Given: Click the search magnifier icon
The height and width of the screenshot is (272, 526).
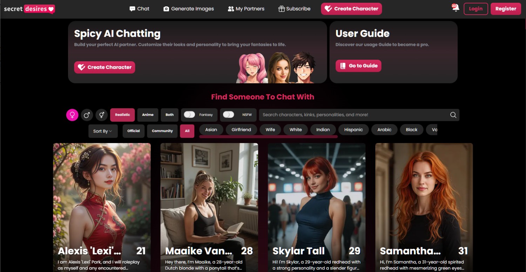Looking at the screenshot, I should click(453, 115).
